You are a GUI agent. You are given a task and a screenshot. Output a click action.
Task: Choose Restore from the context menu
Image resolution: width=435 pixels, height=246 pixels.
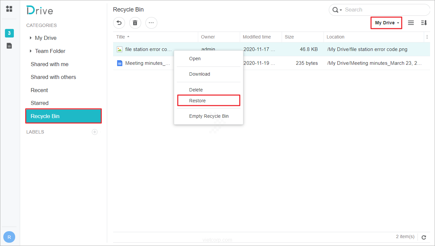pos(197,101)
